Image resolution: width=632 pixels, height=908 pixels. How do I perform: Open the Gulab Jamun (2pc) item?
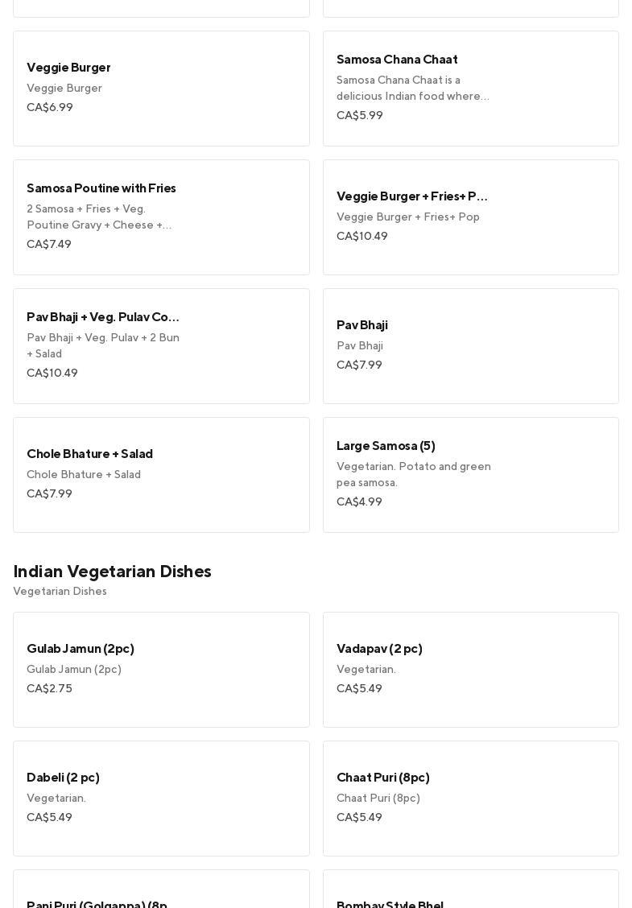161,670
